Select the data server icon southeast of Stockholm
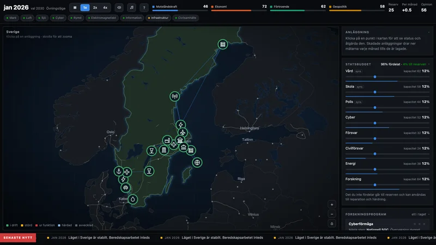The image size is (436, 245). (x=191, y=150)
